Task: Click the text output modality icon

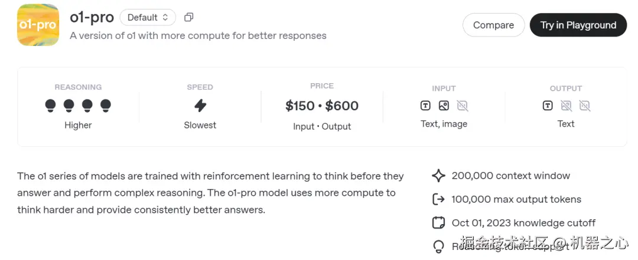Action: (548, 106)
